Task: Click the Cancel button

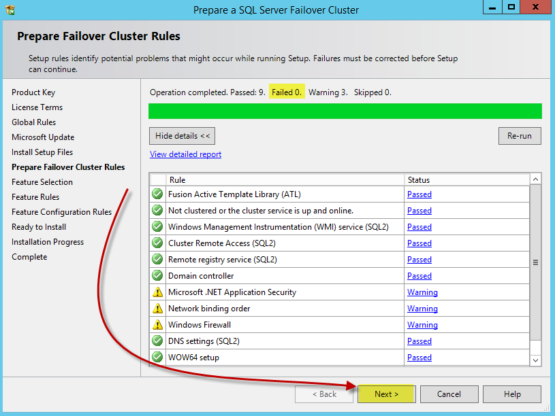Action: click(449, 394)
